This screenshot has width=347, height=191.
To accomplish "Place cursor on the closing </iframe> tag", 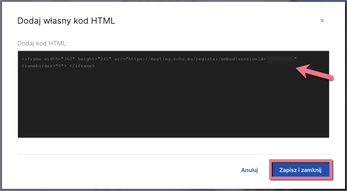I will coord(82,66).
